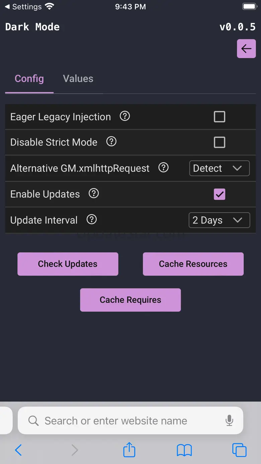Image resolution: width=261 pixels, height=464 pixels.
Task: Open the Safari tabs overview icon
Action: coord(239,450)
